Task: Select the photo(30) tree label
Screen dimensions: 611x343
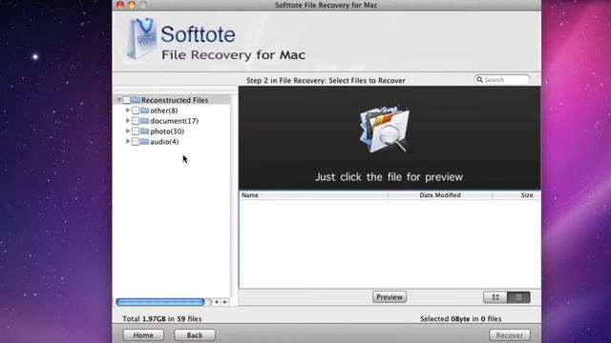Action: point(167,131)
